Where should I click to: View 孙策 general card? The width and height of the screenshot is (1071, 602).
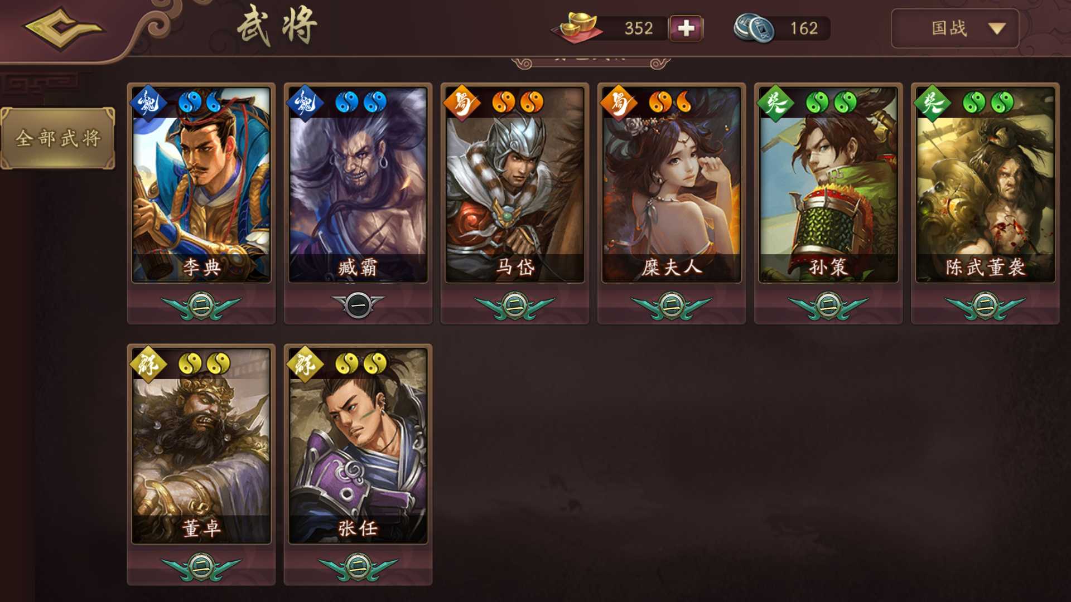828,184
